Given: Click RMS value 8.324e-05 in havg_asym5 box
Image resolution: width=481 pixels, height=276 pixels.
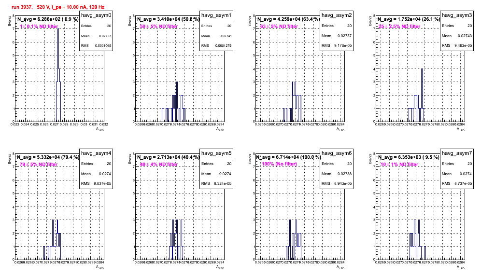Looking at the screenshot, I should pos(223,184).
